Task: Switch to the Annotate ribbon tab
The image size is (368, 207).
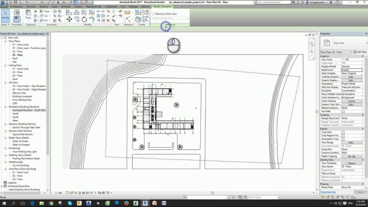Action: [66, 7]
